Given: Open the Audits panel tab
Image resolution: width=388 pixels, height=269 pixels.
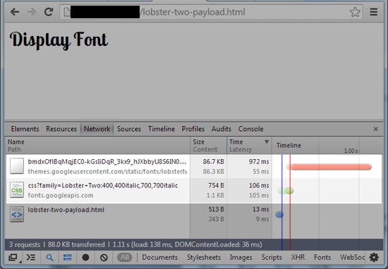Looking at the screenshot, I should (x=222, y=129).
